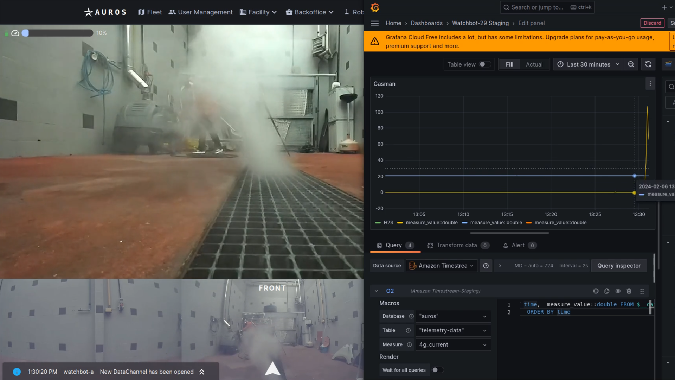Enable Wait for all queries toggle
The width and height of the screenshot is (675, 380).
tap(437, 370)
